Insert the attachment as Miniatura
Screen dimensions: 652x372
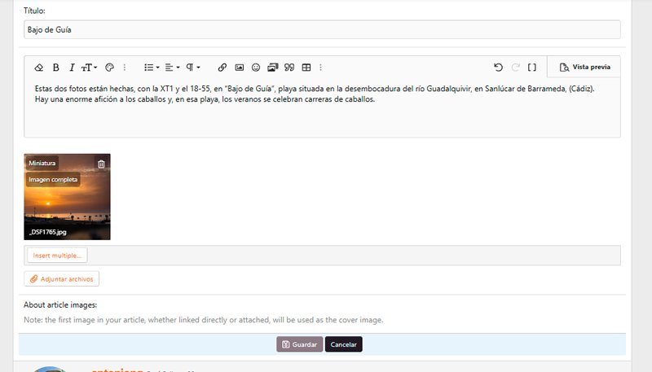pyautogui.click(x=42, y=163)
